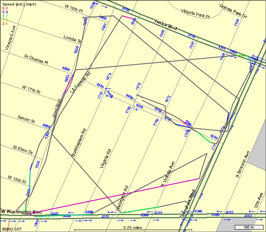Click the 3.1 mph speed legend entry
266x232 pixels.
(x=5, y=23)
